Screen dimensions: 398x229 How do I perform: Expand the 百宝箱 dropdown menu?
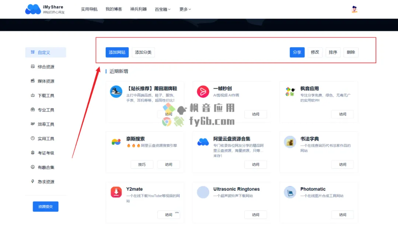coord(163,9)
